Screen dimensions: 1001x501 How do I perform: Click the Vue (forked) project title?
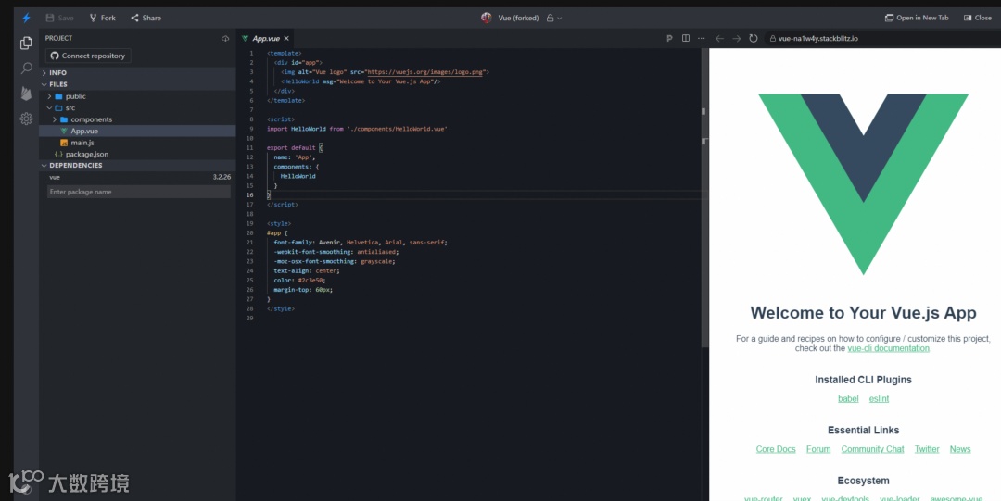(x=518, y=18)
